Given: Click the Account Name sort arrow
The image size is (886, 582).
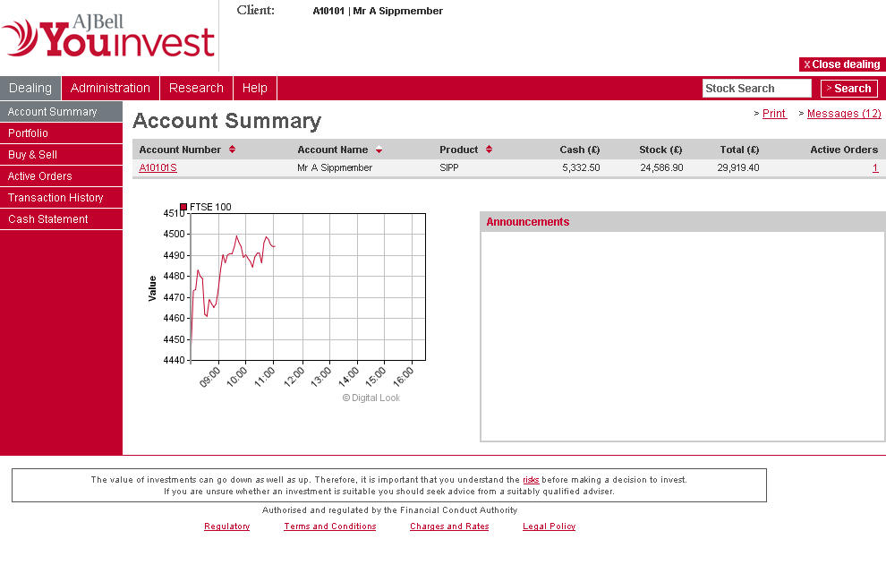Looking at the screenshot, I should (x=379, y=150).
